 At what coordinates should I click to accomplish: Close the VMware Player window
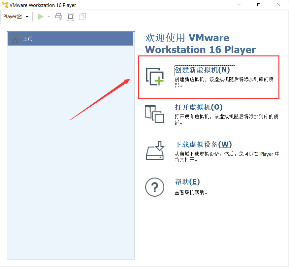[x=278, y=5]
